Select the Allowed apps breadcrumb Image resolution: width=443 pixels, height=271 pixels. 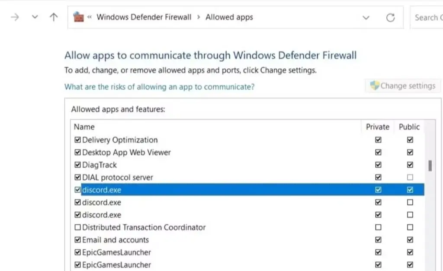click(x=229, y=17)
